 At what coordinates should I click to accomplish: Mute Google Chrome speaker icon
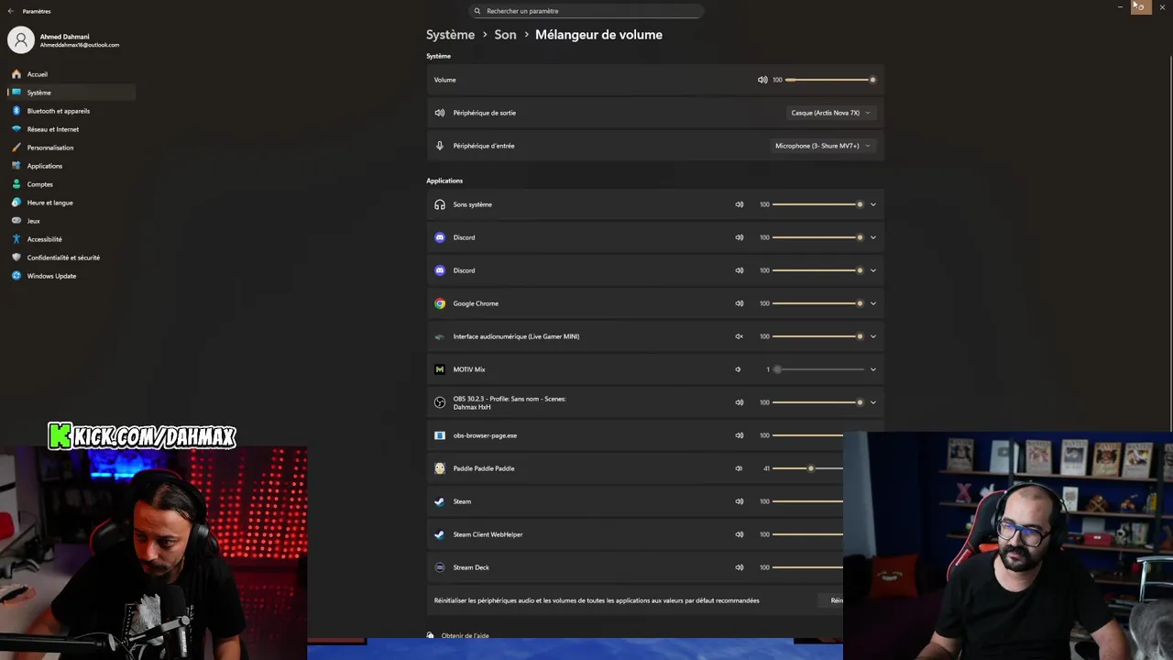740,303
